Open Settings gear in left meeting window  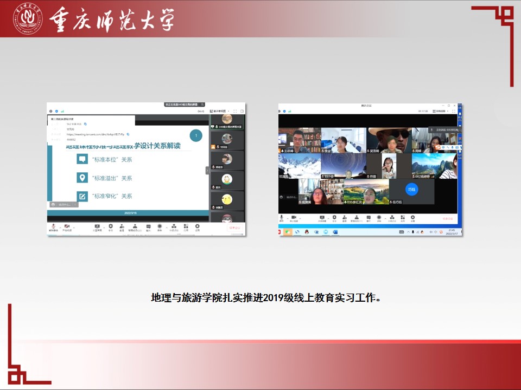(x=197, y=227)
